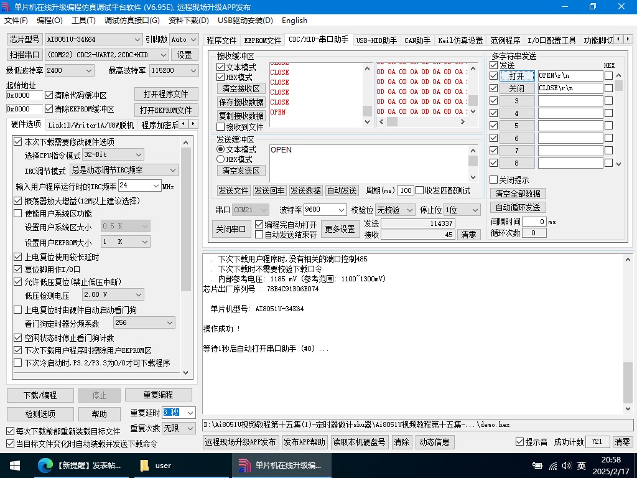Click the tab strip right scroll arrow
This screenshot has height=478, width=637.
(628, 39)
